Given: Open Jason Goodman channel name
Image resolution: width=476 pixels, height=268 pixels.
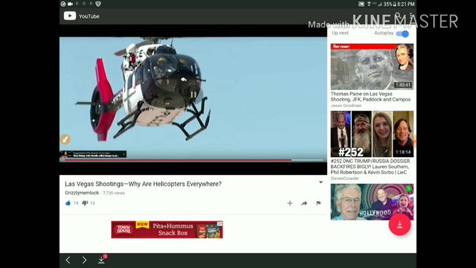Looking at the screenshot, I should (346, 106).
